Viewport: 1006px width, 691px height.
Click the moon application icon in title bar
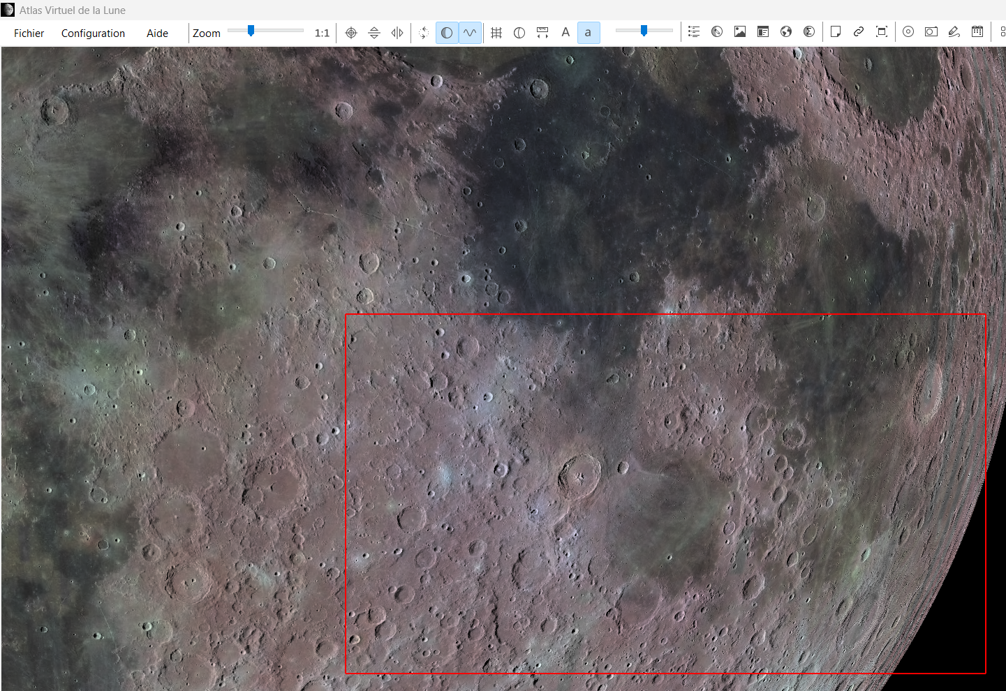pyautogui.click(x=8, y=10)
